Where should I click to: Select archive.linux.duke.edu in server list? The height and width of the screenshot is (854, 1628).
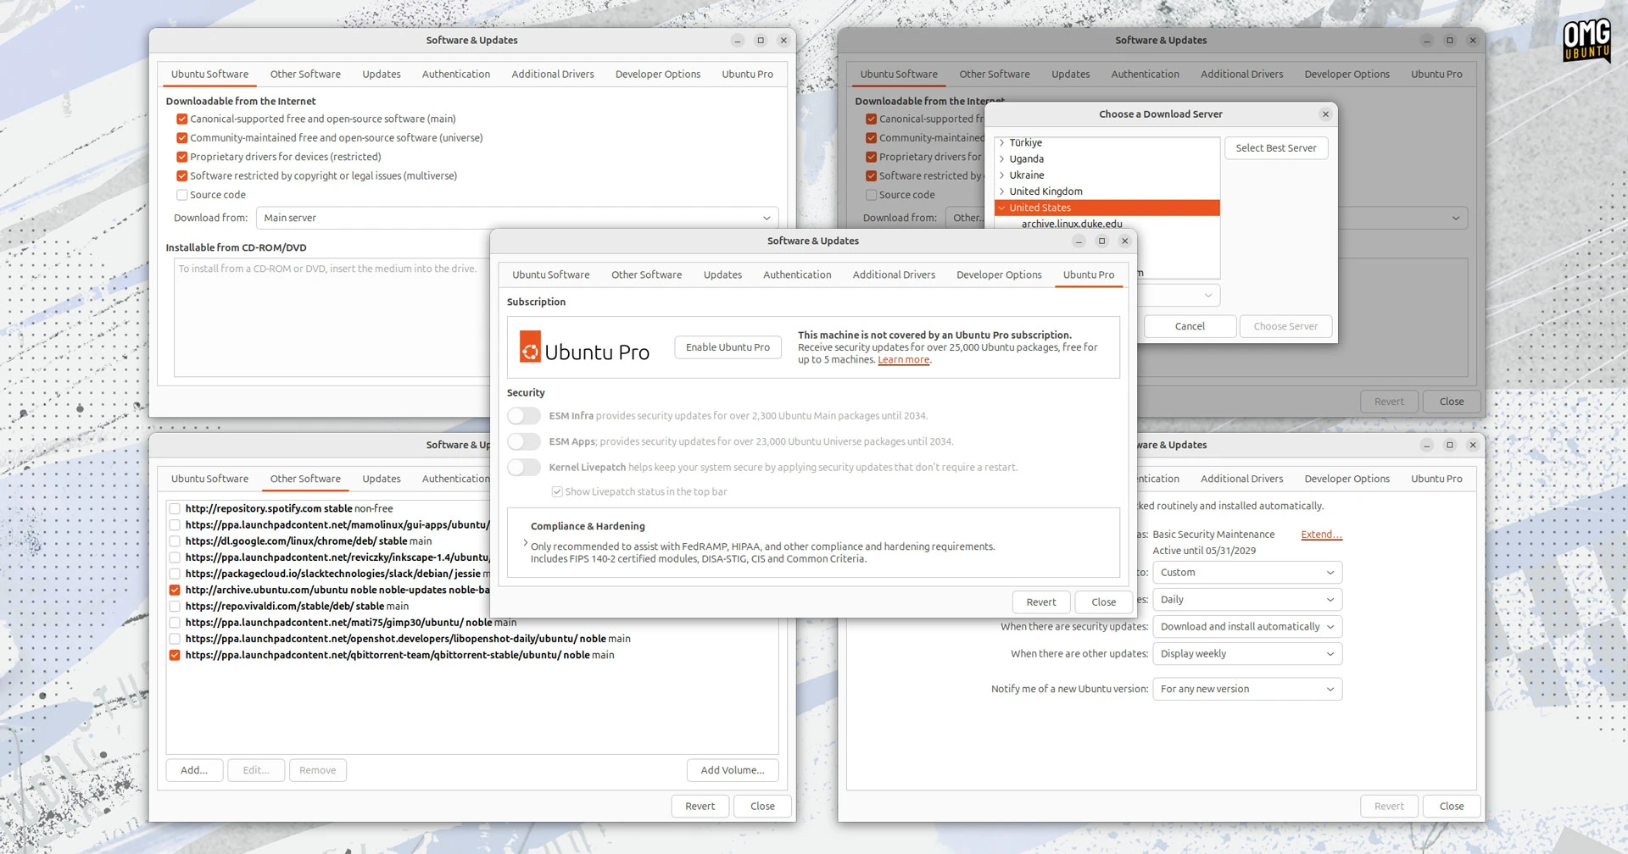(1072, 225)
